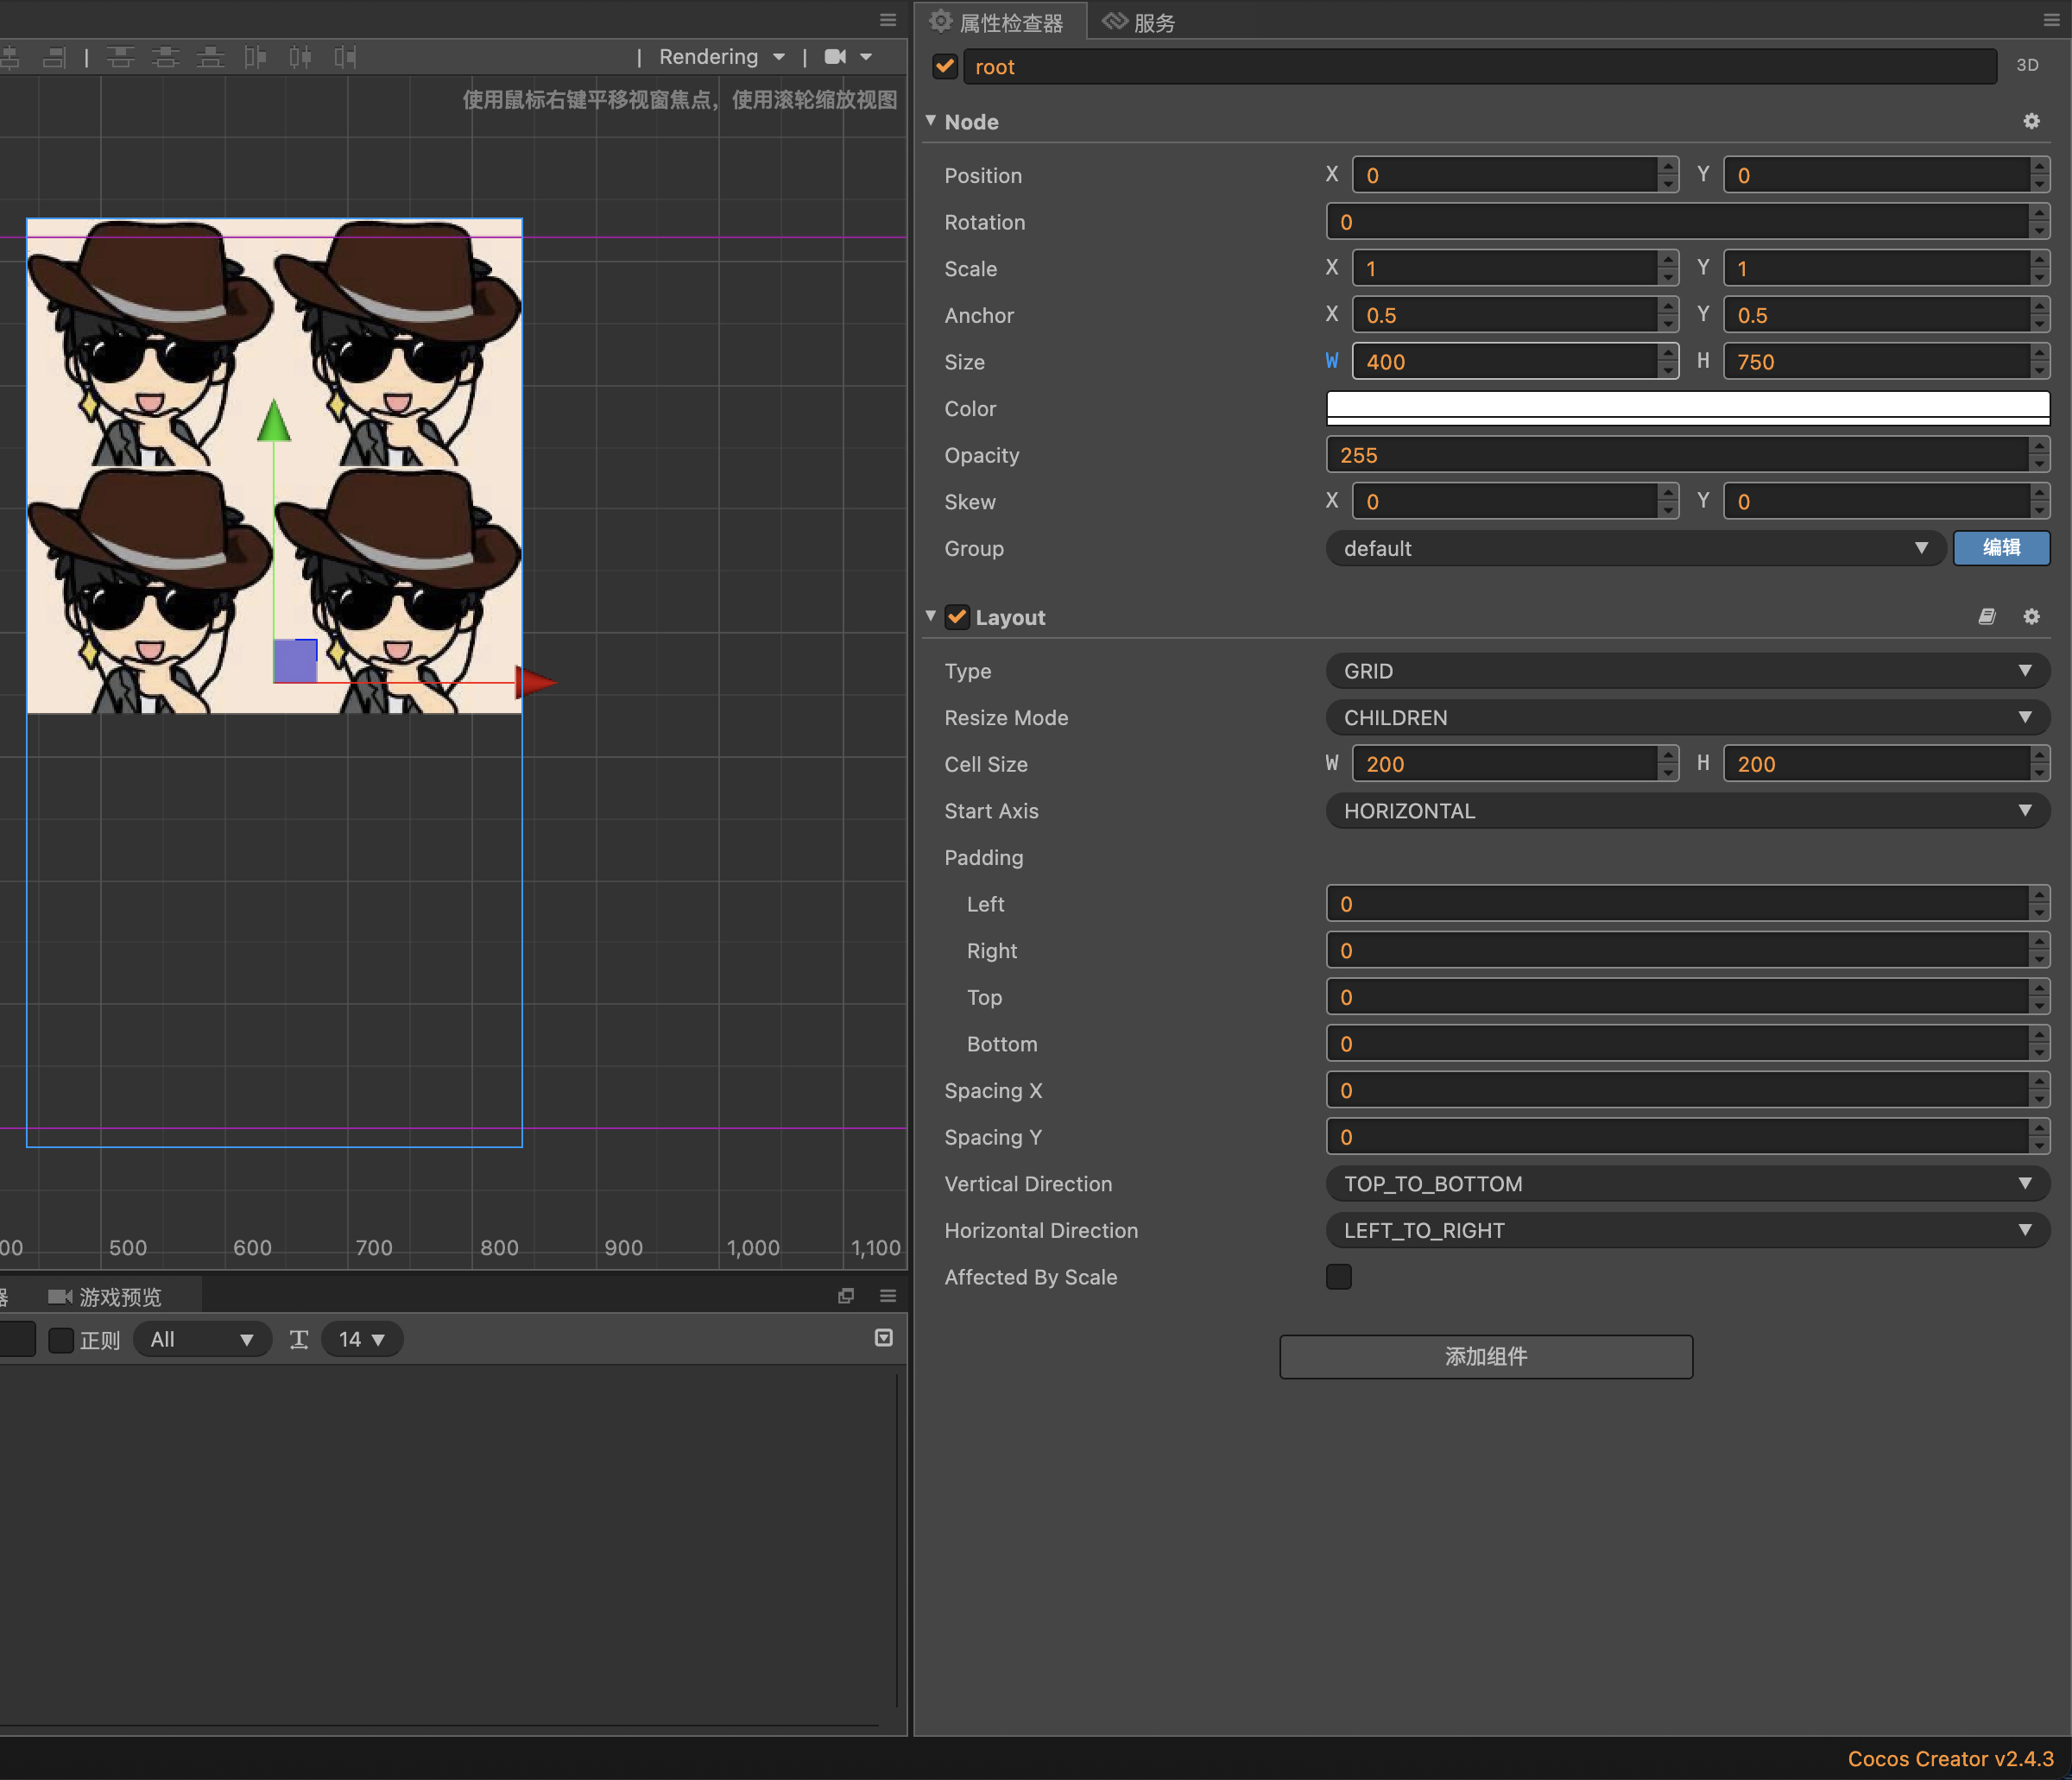The height and width of the screenshot is (1780, 2072).
Task: Open Layout component help documentation icon
Action: [1987, 617]
